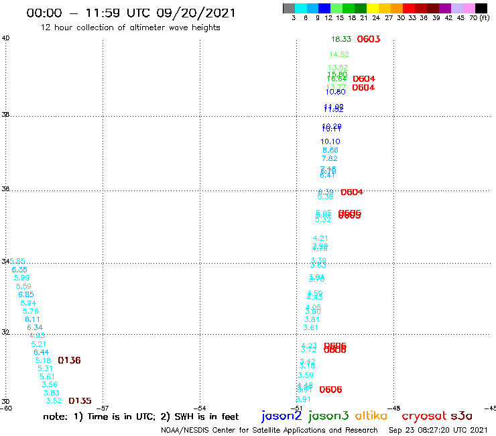Viewport: 496px width, 436px height.
Task: Click the purple swatch in the color scale
Action: (444, 8)
